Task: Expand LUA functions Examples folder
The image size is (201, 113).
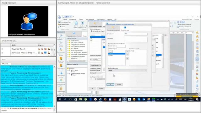Action: 68,47
